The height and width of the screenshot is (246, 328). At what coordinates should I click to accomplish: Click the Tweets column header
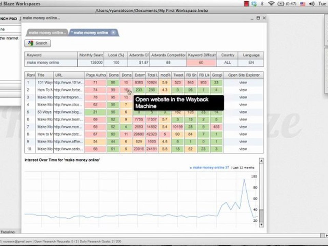point(178,75)
